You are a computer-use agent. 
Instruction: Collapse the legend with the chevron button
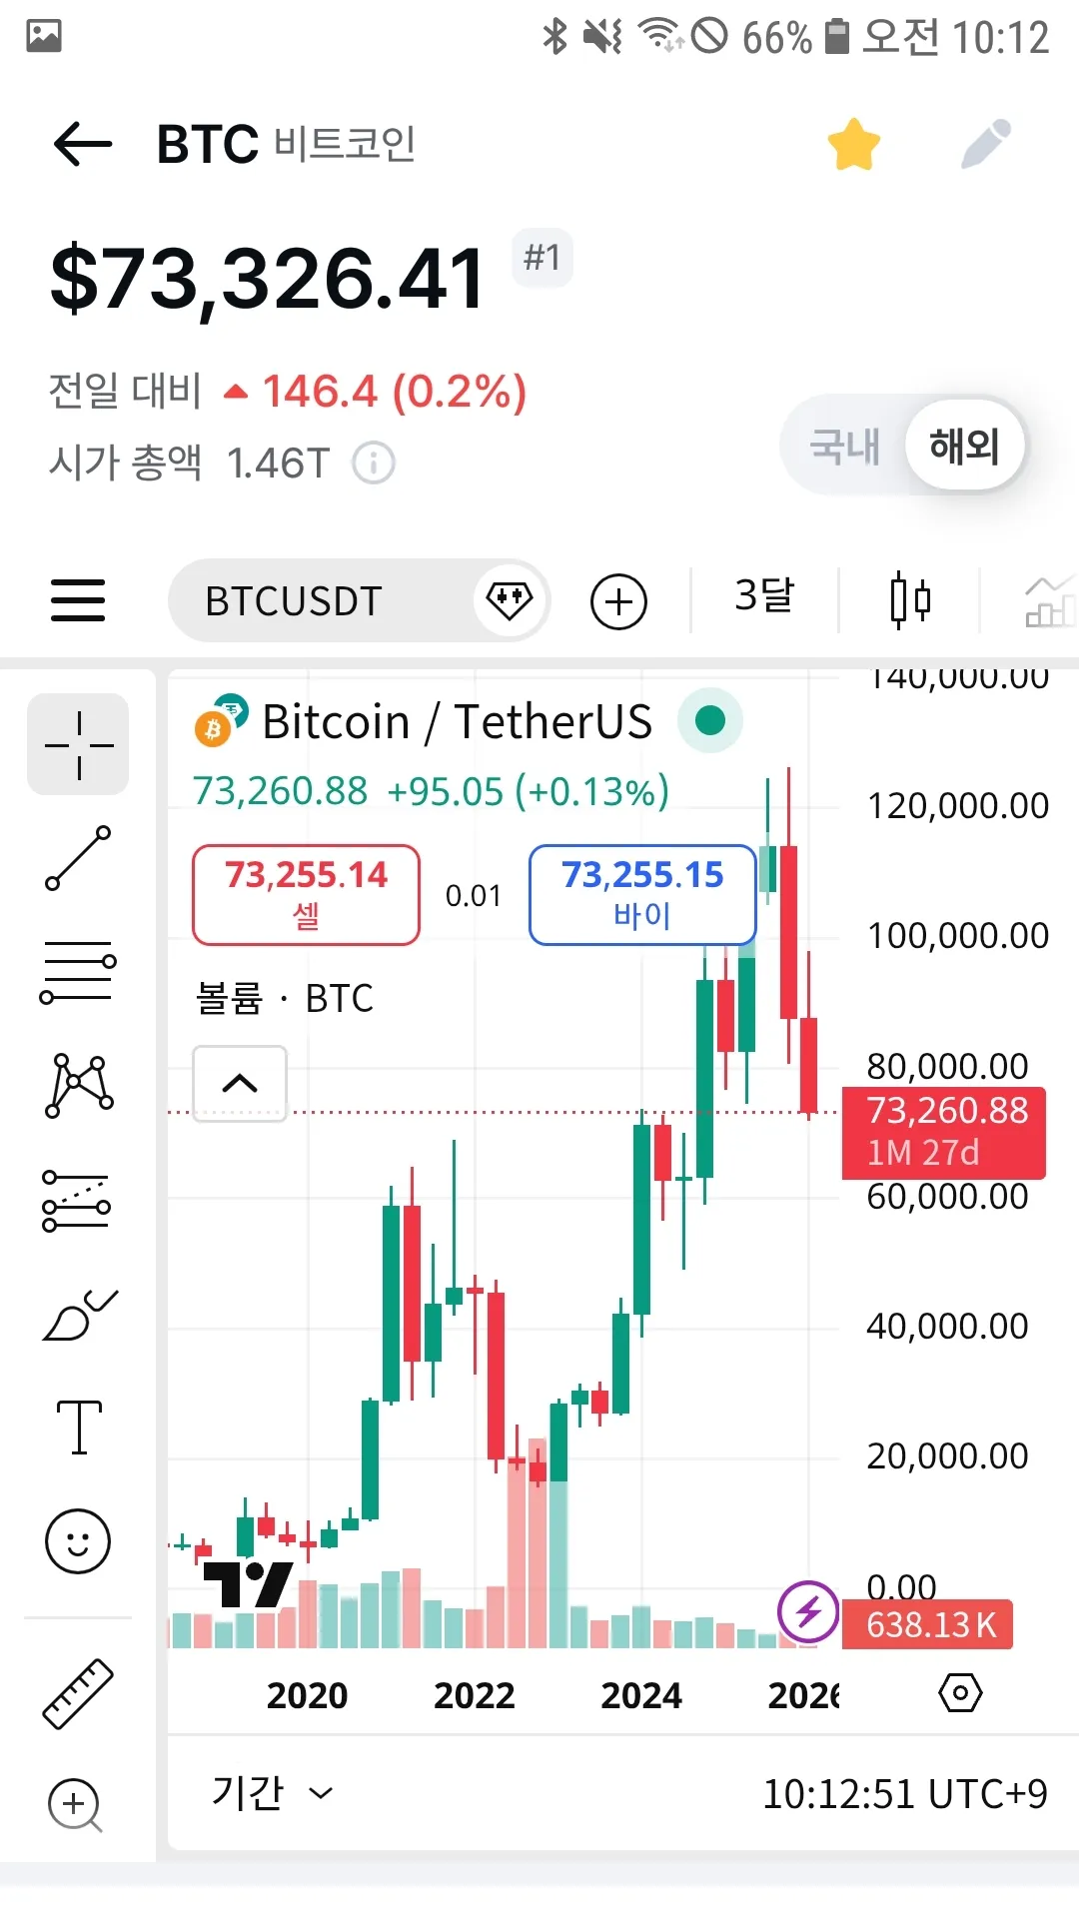[x=240, y=1084]
